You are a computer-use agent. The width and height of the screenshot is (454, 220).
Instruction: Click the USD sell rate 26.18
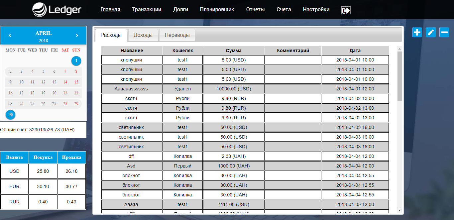71,171
